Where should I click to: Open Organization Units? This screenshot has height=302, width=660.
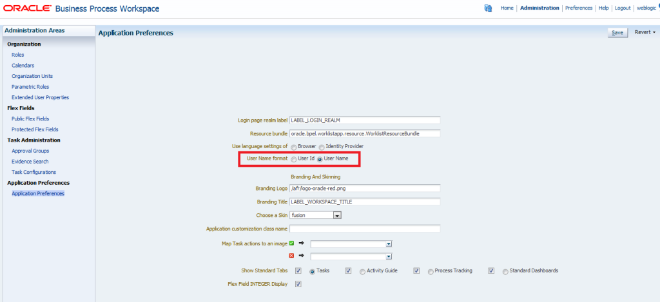(32, 76)
